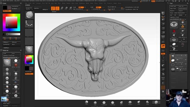Image resolution: width=190 pixels, height=107 pixels.
Task: Expand the Modifiers section in Color palette
Action: click(6, 48)
